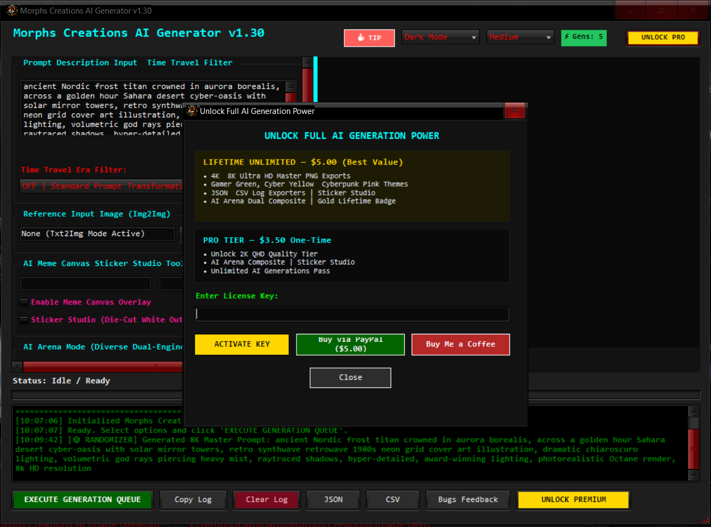Click the left panel scroll up arrow
The width and height of the screenshot is (711, 527).
pos(307,62)
